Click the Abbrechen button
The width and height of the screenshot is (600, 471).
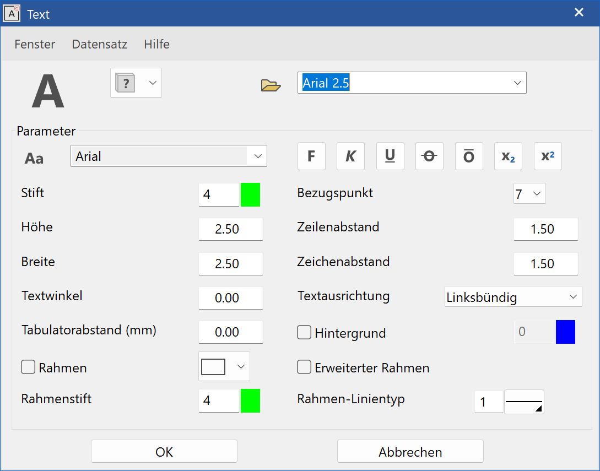point(410,452)
